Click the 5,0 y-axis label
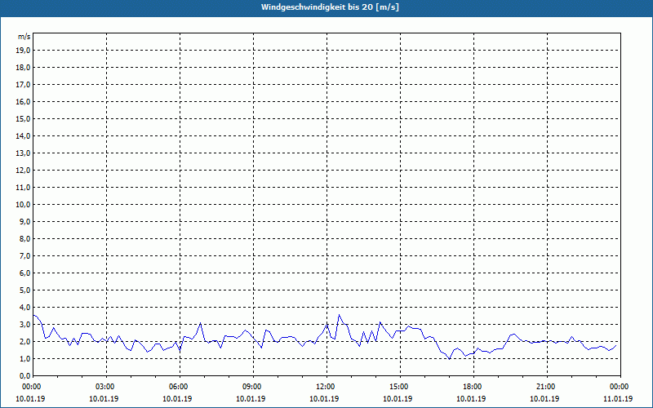The height and width of the screenshot is (408, 653). 24,290
